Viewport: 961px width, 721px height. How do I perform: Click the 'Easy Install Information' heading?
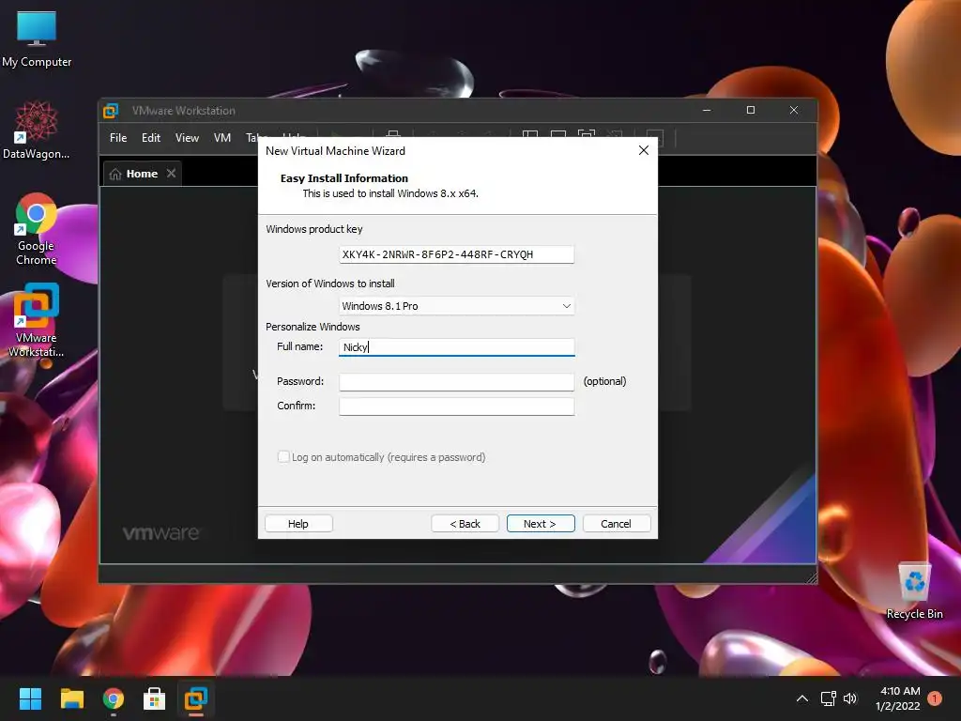tap(343, 178)
